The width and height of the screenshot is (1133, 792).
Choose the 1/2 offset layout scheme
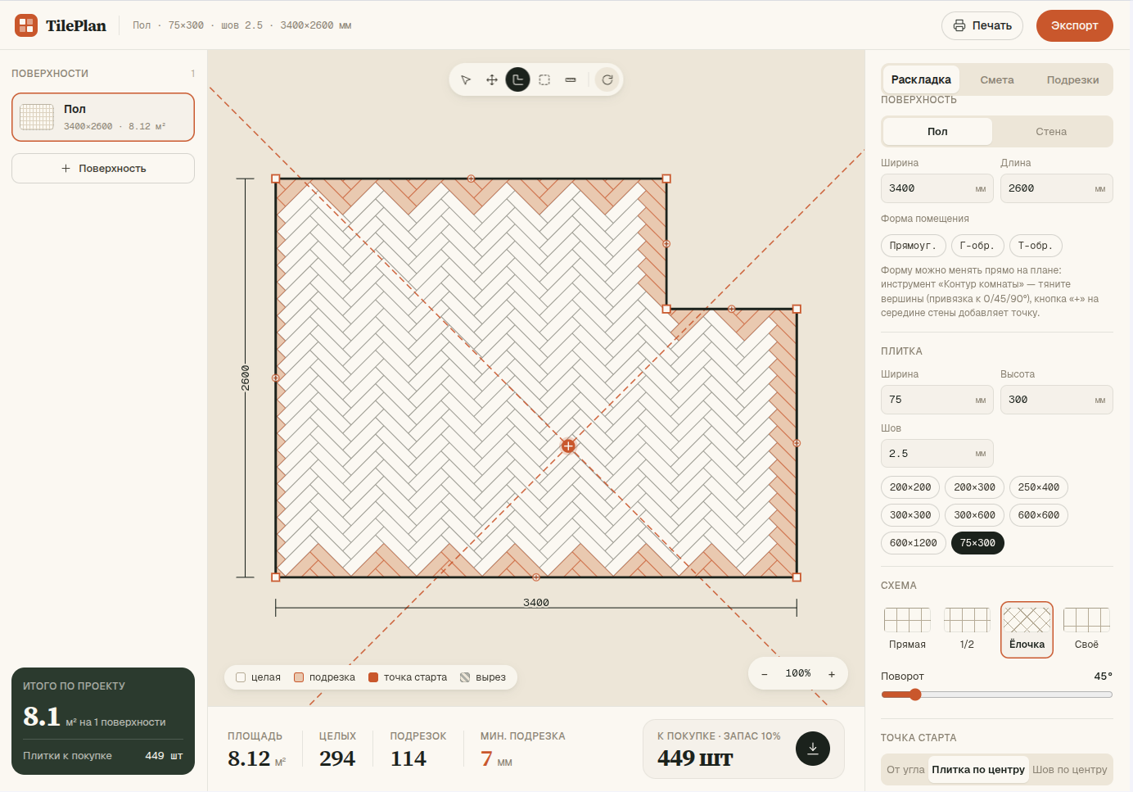point(967,629)
